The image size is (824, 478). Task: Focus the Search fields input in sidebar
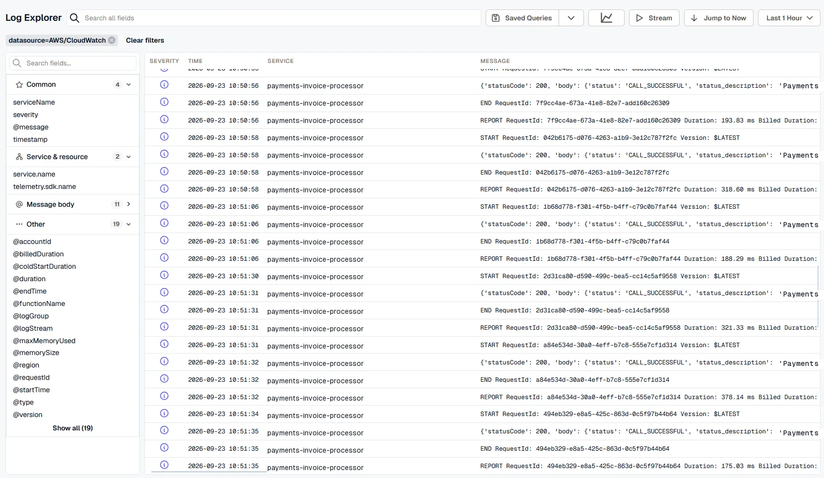tap(72, 63)
